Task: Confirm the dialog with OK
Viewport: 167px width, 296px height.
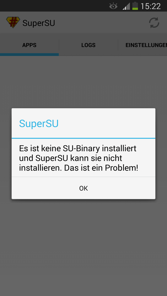Action: (x=83, y=188)
